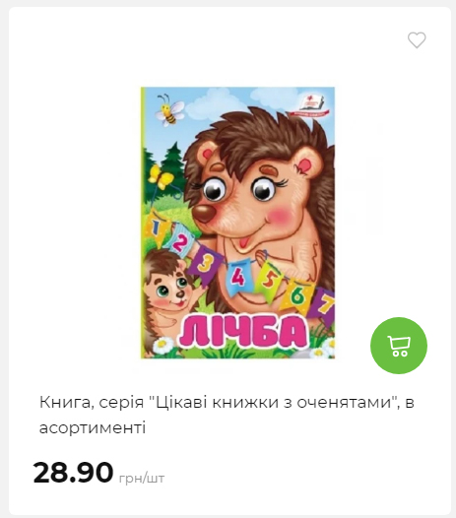Click the yellow flag with number 6
The width and height of the screenshot is (456, 518).
coord(296,296)
